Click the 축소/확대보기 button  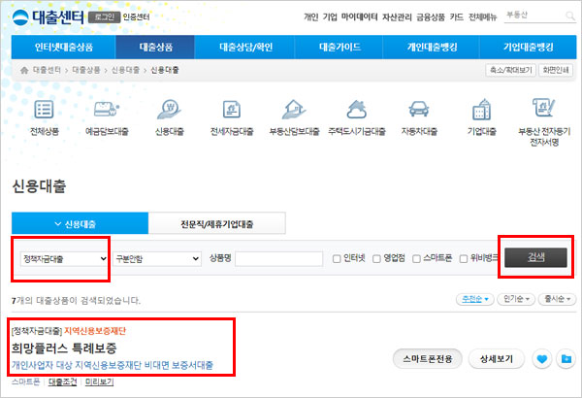click(511, 70)
